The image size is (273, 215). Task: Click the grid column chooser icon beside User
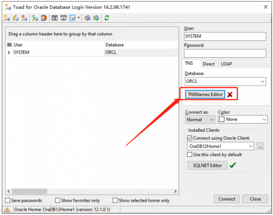pos(9,45)
